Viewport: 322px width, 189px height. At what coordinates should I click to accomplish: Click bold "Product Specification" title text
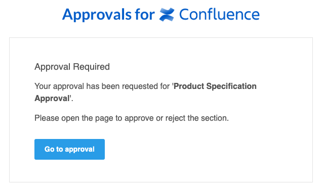click(215, 86)
